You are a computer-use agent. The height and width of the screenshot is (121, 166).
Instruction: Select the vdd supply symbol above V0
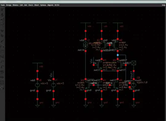click(x=38, y=63)
